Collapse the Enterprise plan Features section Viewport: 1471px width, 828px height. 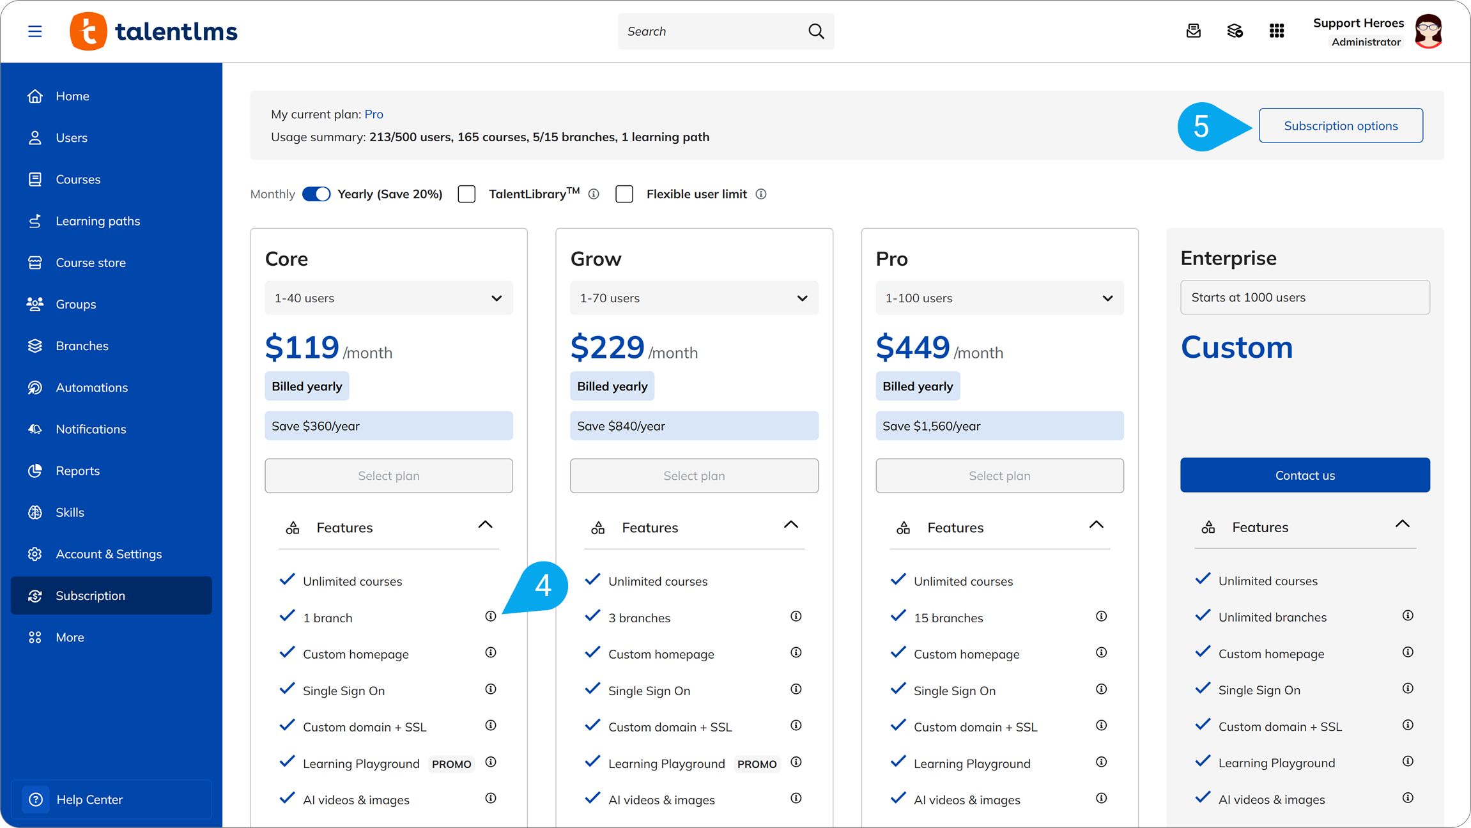[1403, 525]
